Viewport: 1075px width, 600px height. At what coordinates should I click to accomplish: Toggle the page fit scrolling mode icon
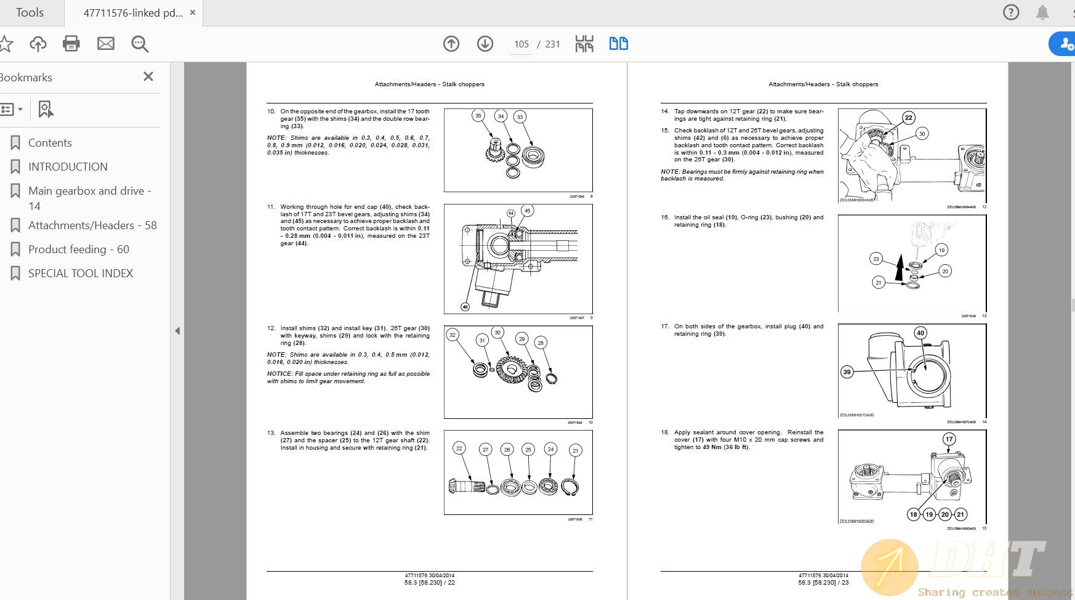click(x=584, y=44)
